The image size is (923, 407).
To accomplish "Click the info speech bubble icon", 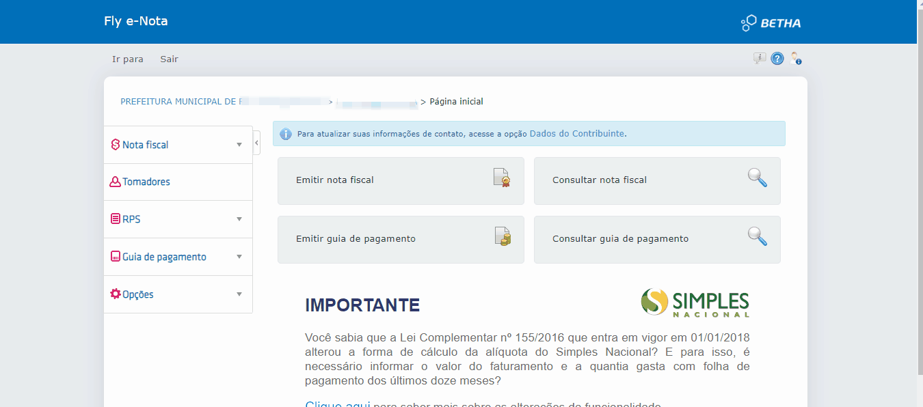I will pyautogui.click(x=760, y=58).
